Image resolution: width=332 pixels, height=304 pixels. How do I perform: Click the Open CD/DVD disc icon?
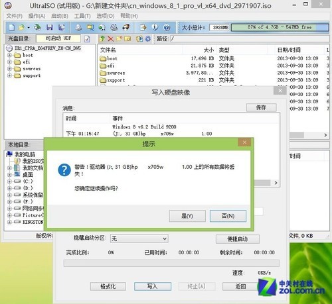[x=37, y=27]
